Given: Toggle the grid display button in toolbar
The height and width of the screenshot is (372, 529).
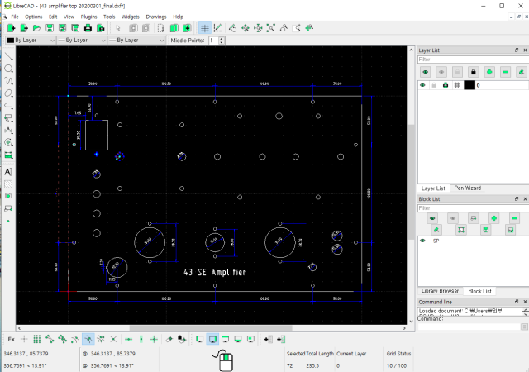Looking at the screenshot, I should tap(205, 28).
